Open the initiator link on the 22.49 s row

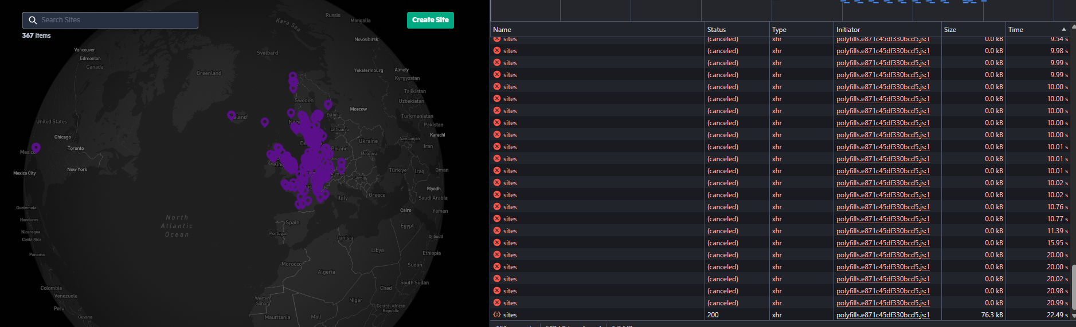tap(883, 315)
